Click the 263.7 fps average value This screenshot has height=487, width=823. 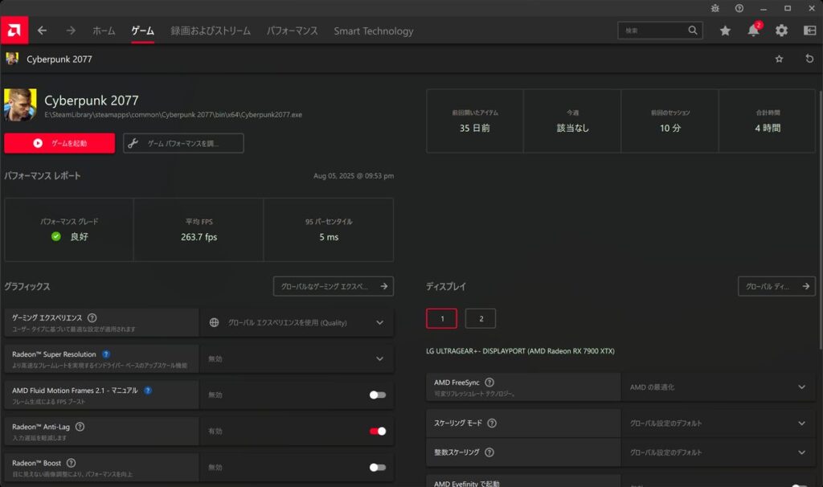point(199,237)
